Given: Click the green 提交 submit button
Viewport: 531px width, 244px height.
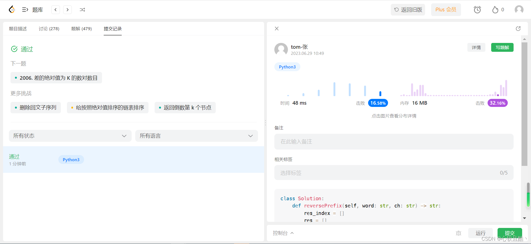Looking at the screenshot, I should coord(510,233).
